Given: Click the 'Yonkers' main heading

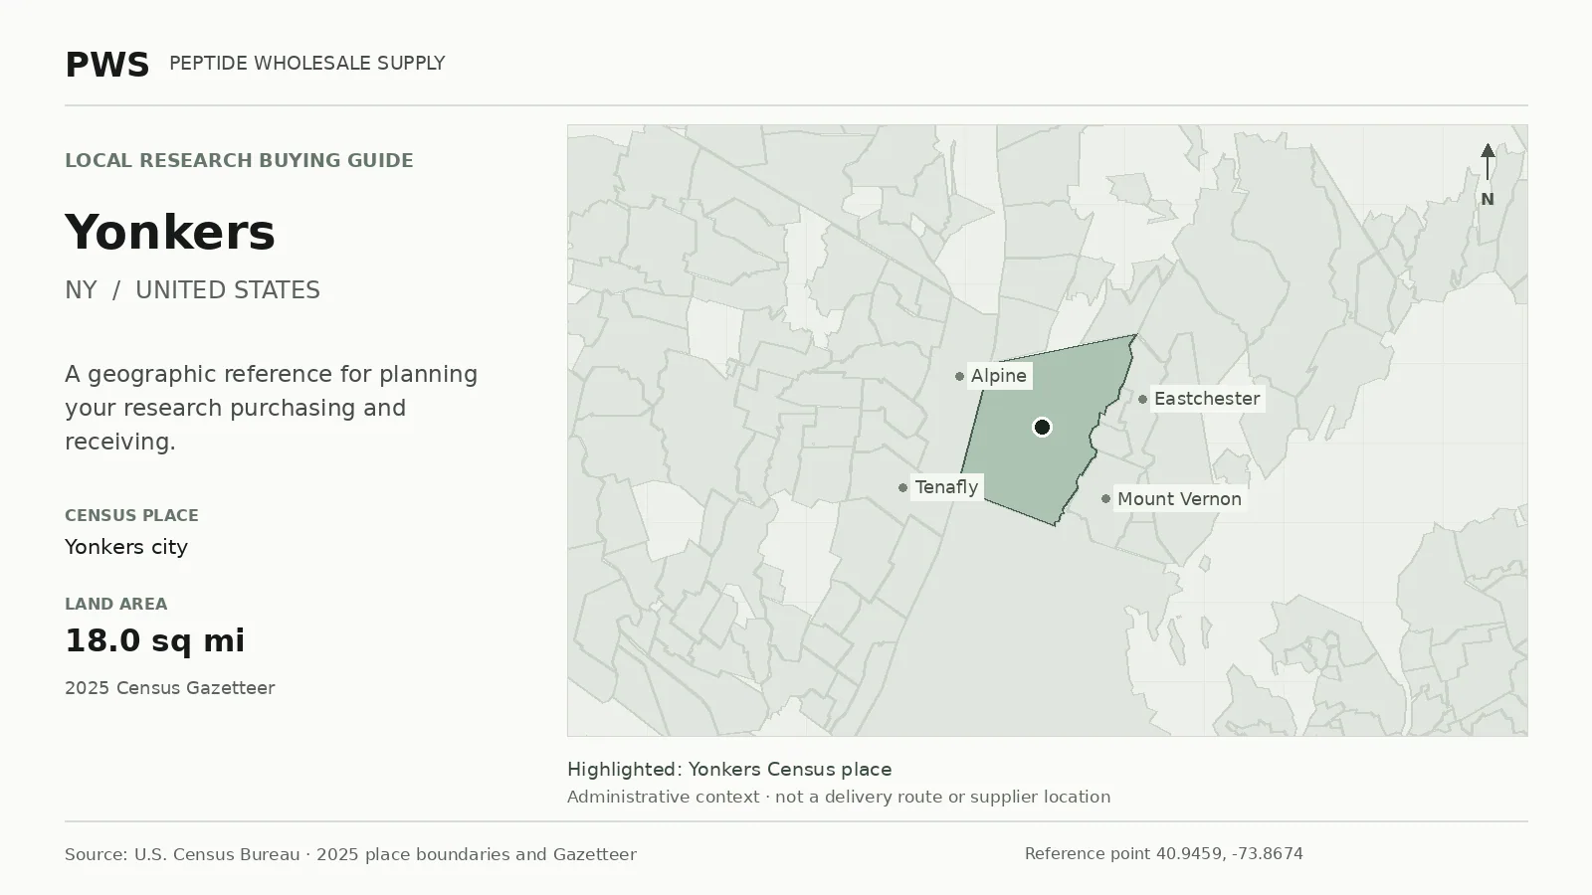Looking at the screenshot, I should coord(169,232).
